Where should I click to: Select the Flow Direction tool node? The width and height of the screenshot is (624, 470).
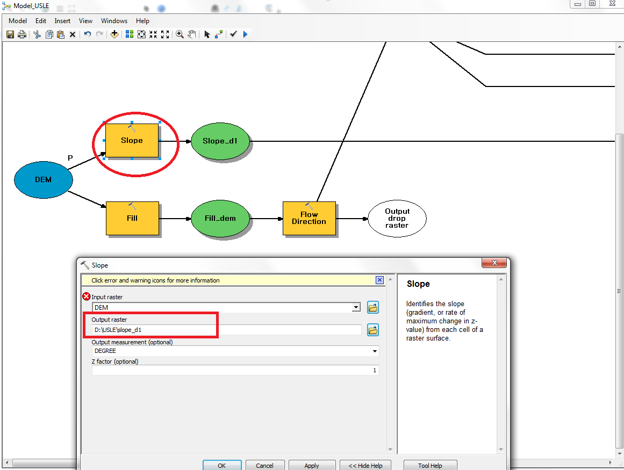309,218
